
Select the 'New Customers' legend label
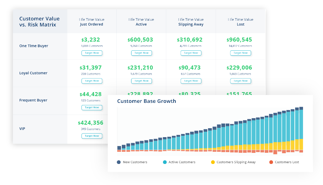tap(135, 162)
